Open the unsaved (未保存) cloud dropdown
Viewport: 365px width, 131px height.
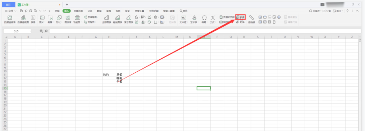(x=315, y=11)
